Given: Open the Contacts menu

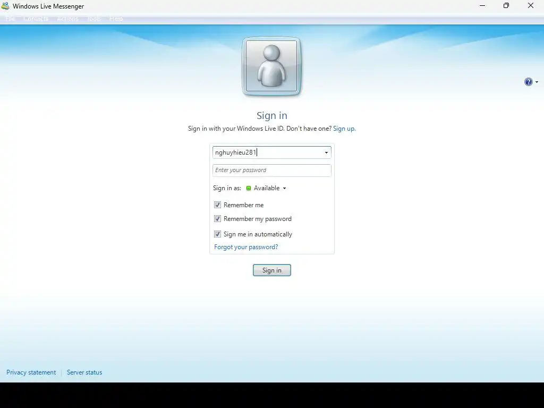Looking at the screenshot, I should tap(36, 19).
